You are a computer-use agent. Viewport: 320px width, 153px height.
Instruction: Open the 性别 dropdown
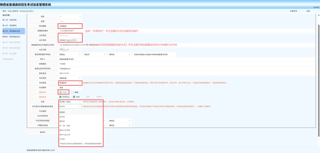(x=70, y=16)
